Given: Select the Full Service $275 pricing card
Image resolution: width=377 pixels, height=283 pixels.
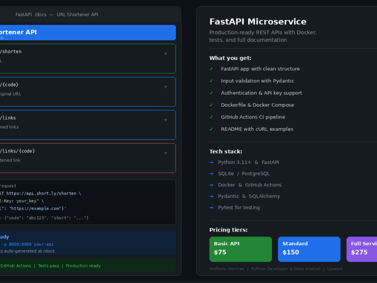Looking at the screenshot, I should tap(362, 249).
